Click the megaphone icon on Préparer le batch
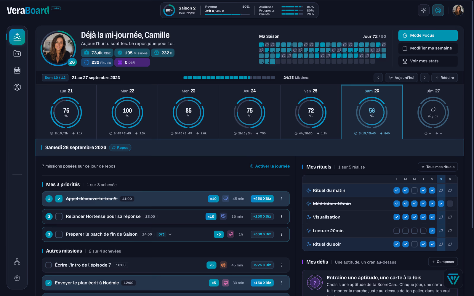The image size is (474, 296). pyautogui.click(x=230, y=234)
